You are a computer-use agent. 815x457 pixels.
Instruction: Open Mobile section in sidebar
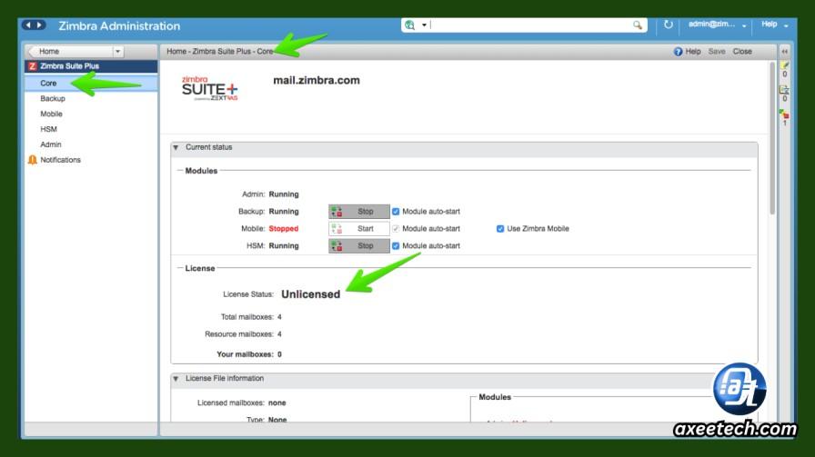51,114
